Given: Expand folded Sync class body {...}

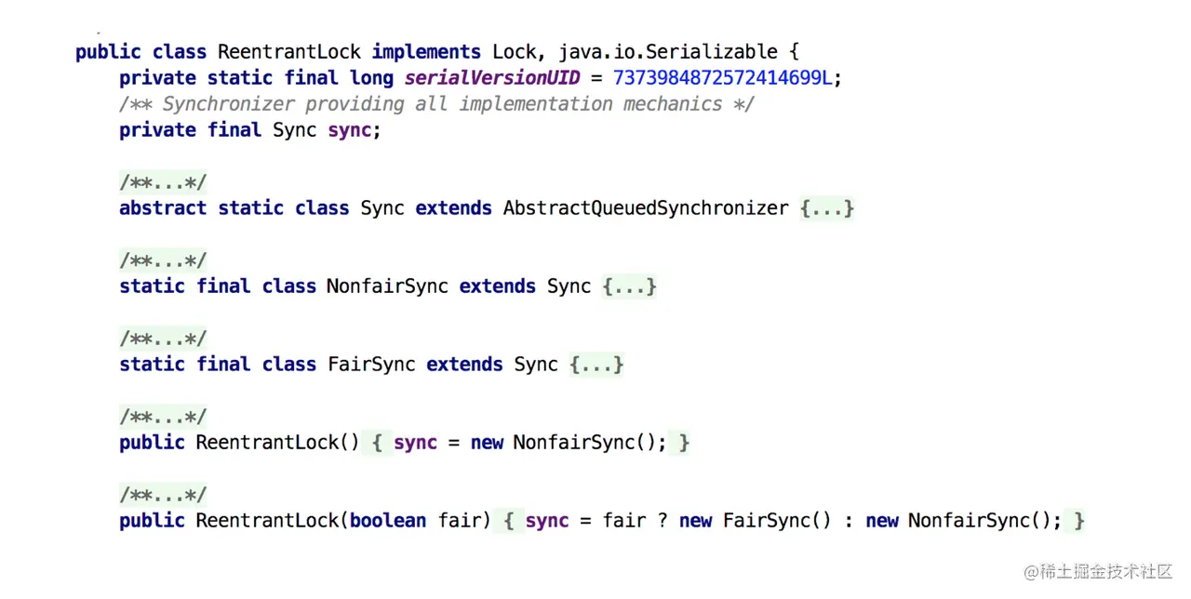Looking at the screenshot, I should click(826, 208).
